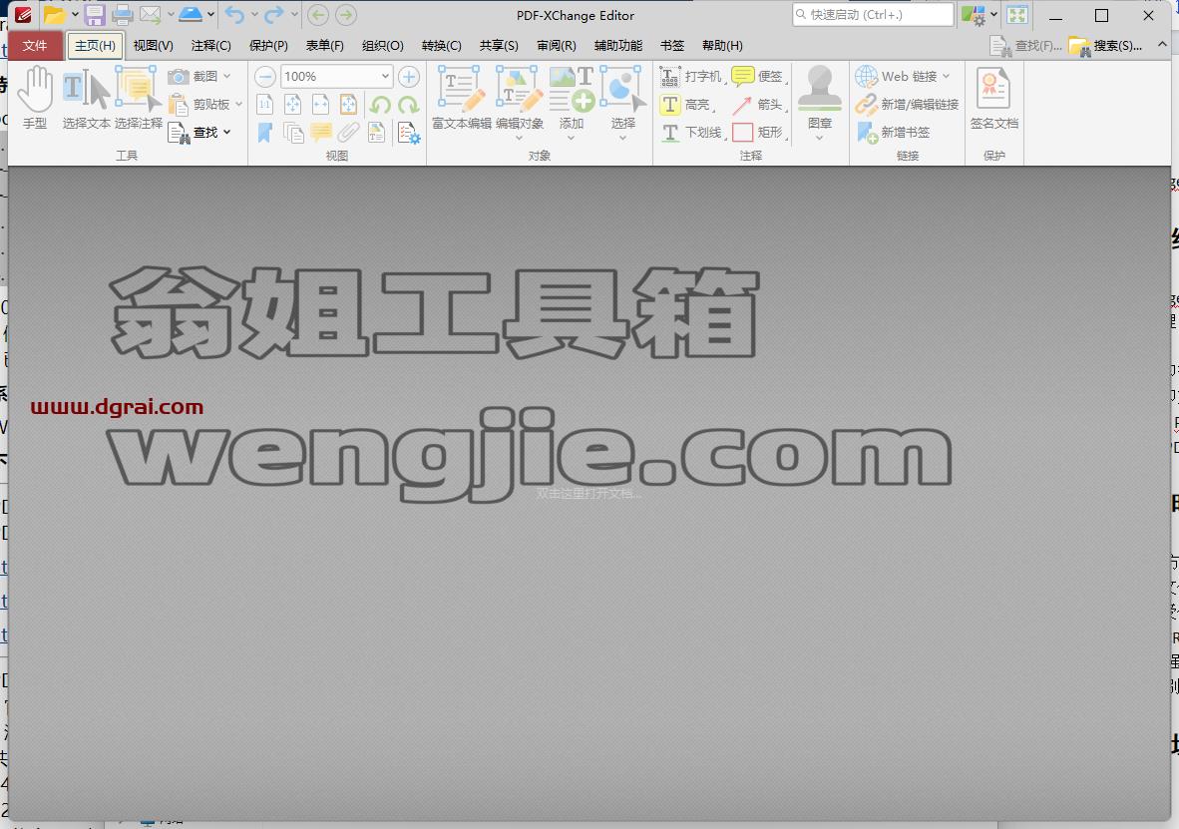Click the Arrow annotation tool (箭头)
The image size is (1179, 829).
click(x=758, y=105)
